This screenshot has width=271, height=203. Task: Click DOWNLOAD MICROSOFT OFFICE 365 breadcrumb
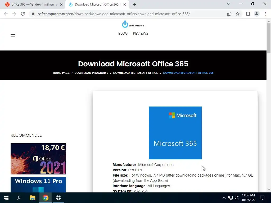tap(188, 73)
